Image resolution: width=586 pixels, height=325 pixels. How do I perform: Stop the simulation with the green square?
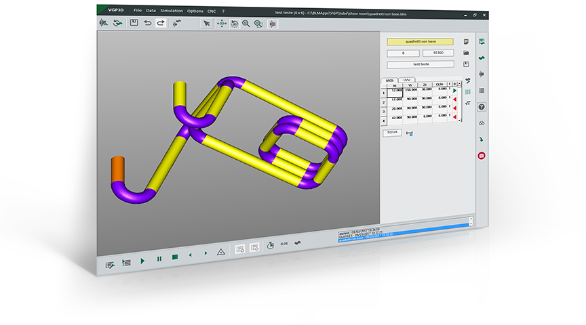click(x=175, y=257)
